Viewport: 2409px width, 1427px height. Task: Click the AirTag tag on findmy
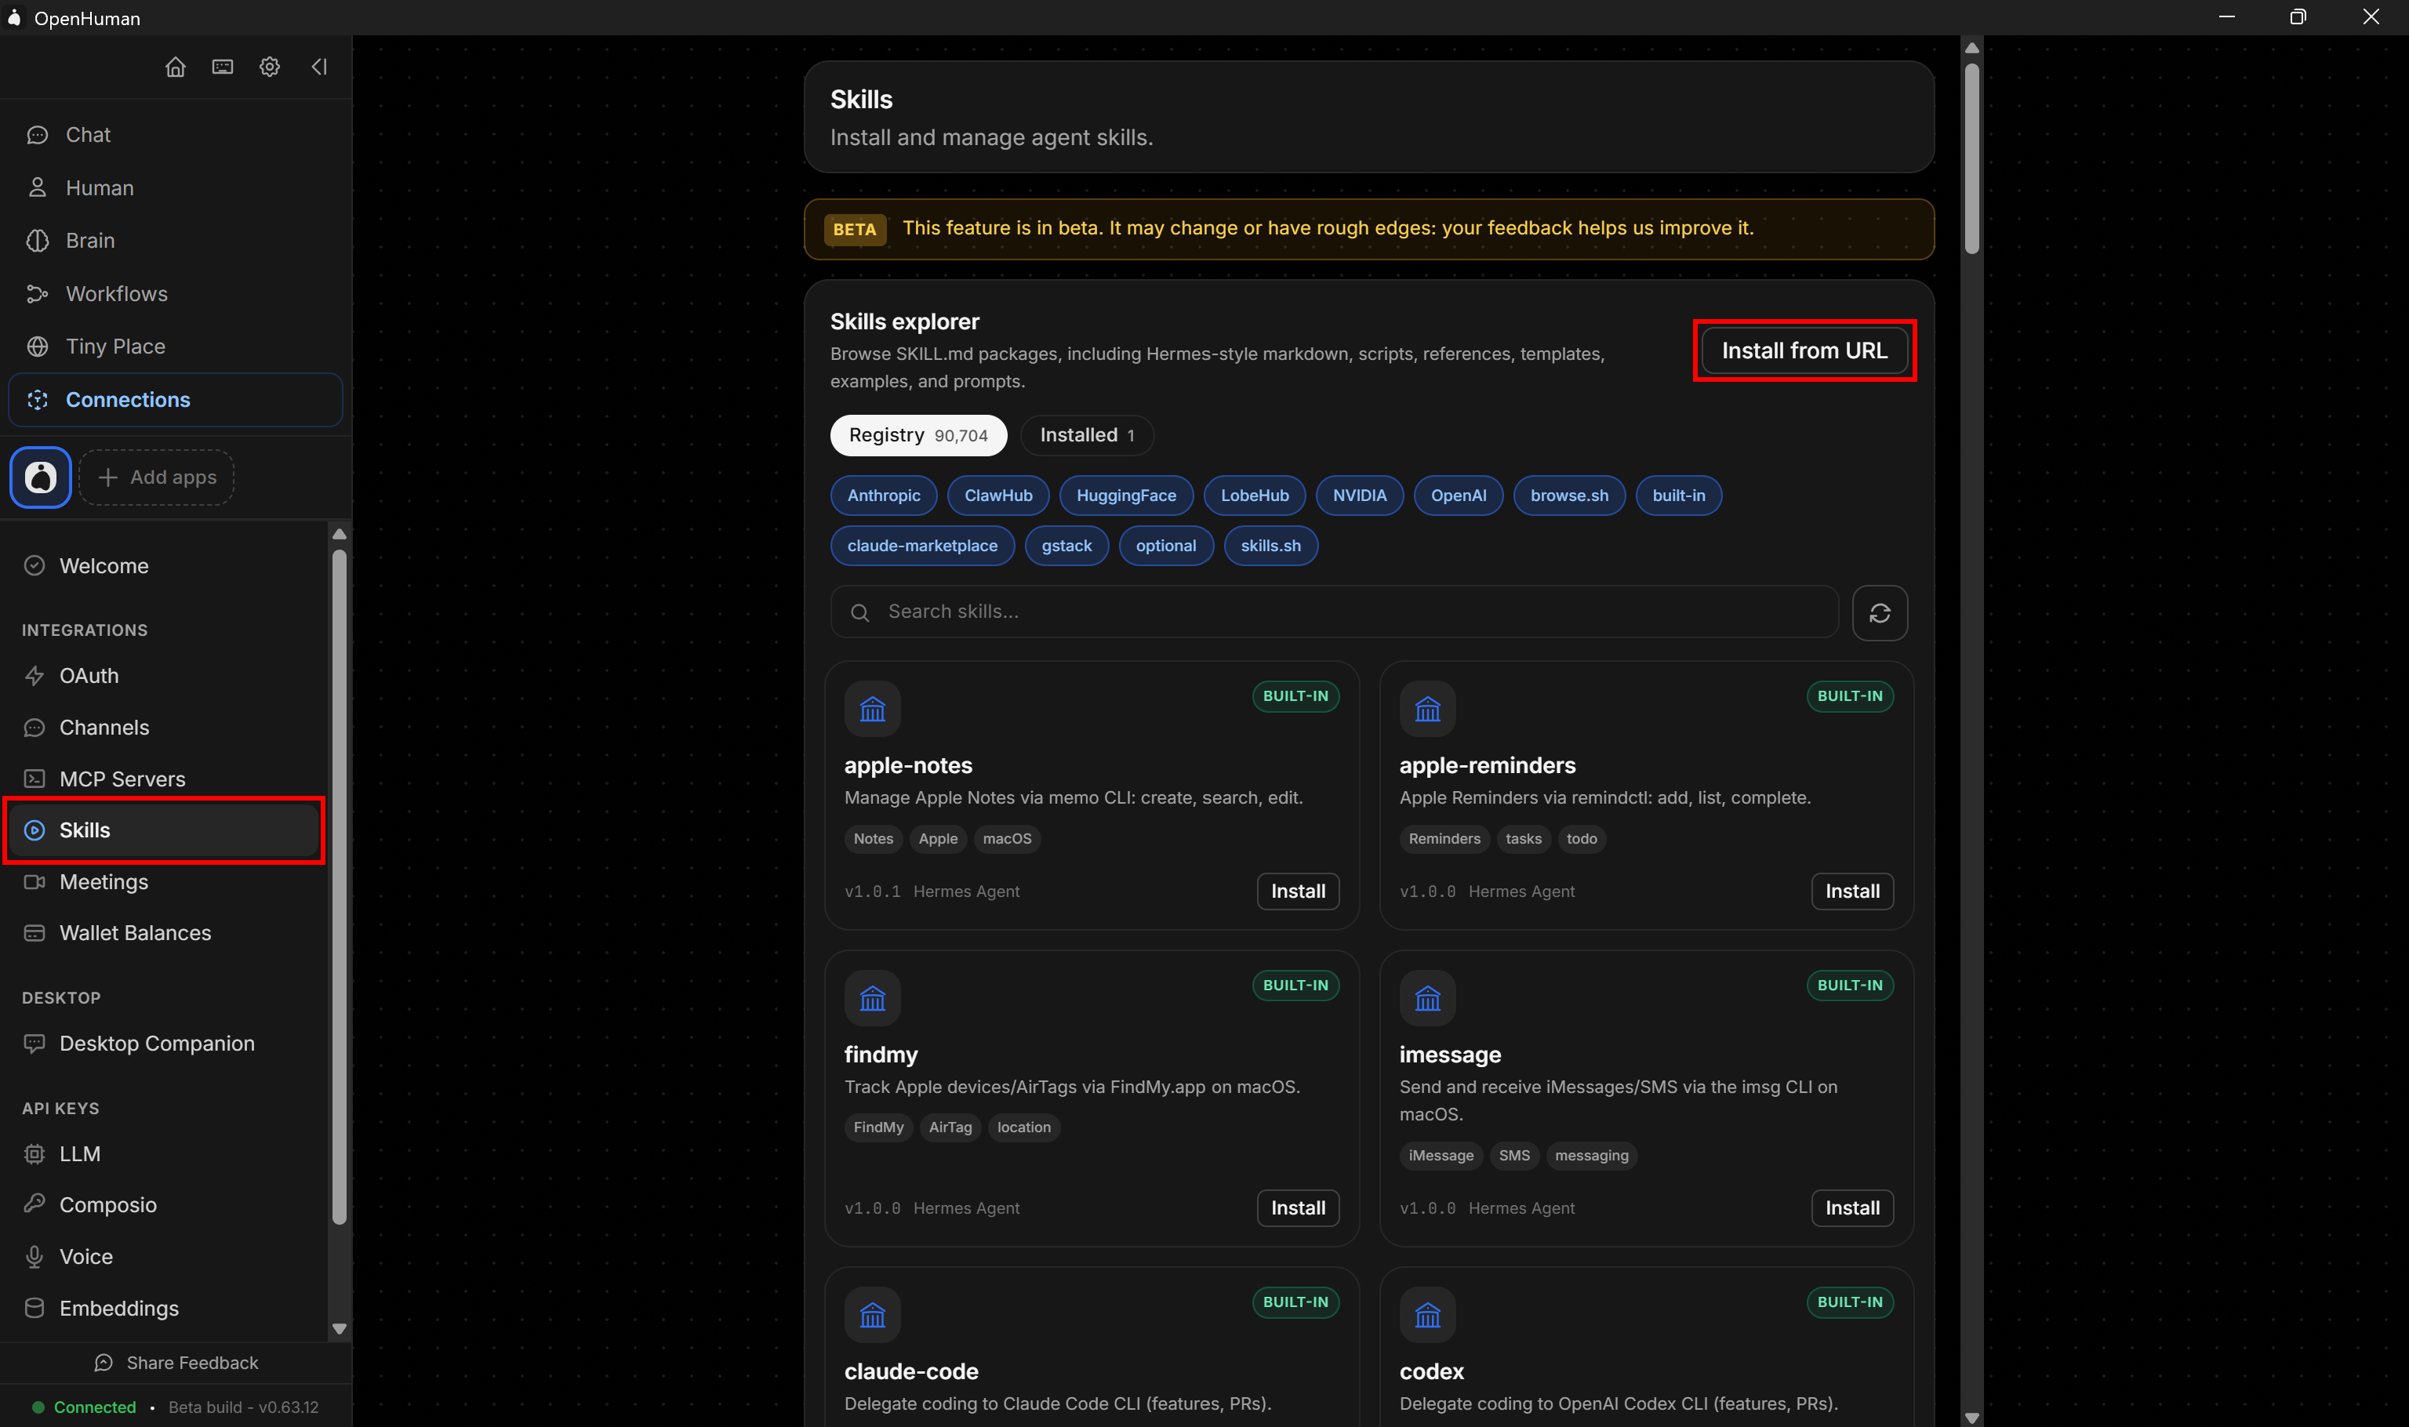(950, 1127)
